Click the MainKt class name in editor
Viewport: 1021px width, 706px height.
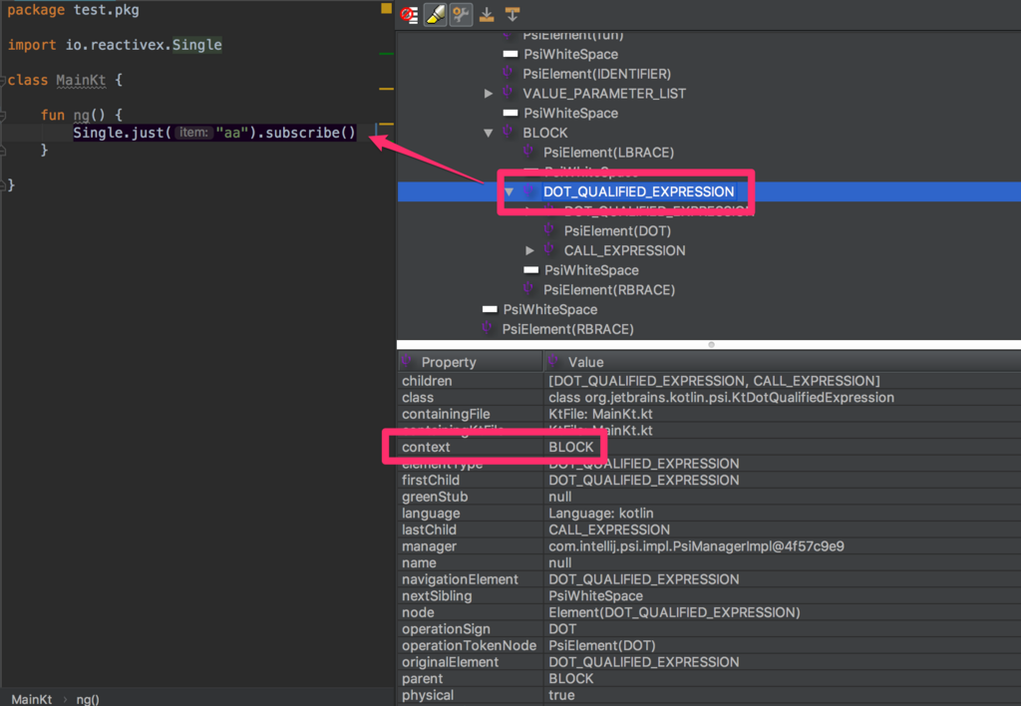point(81,80)
